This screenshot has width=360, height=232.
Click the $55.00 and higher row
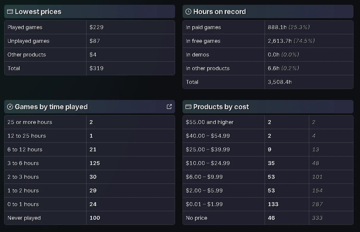pyautogui.click(x=268, y=122)
